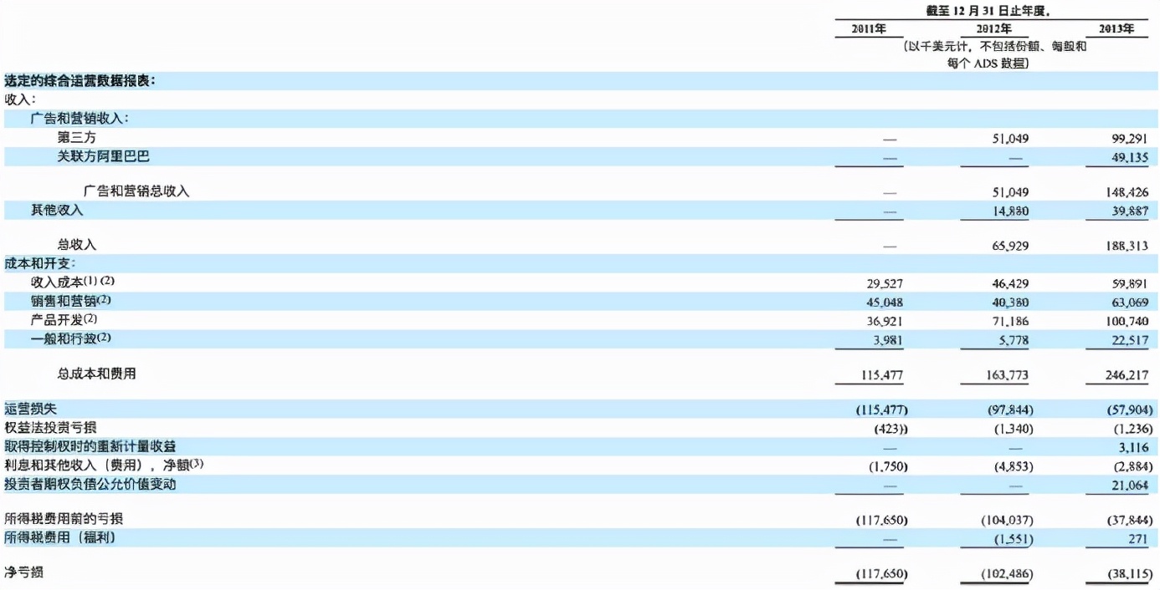This screenshot has height=590, width=1160.
Task: Select the 关联方阿里巴巴 row label
Action: 104,156
